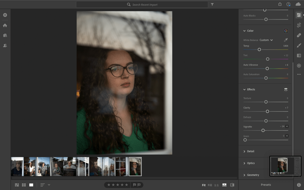The image size is (304, 190).
Task: Click the Clarity slider handle
Action: [x=267, y=111]
